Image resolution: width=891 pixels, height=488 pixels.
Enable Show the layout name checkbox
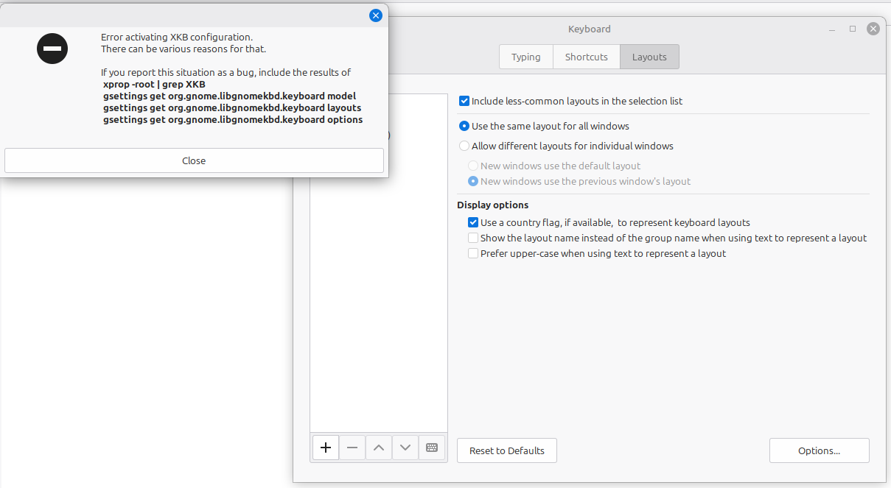(473, 238)
